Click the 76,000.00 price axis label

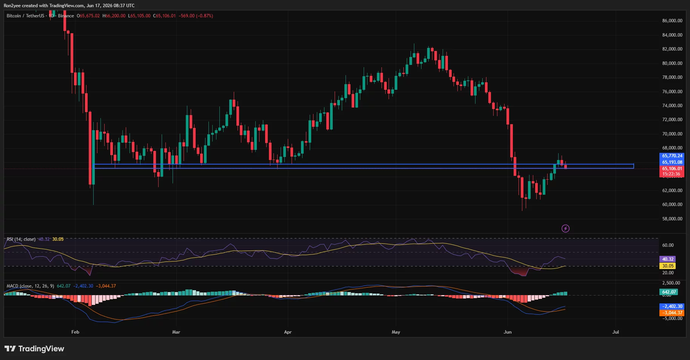click(672, 92)
